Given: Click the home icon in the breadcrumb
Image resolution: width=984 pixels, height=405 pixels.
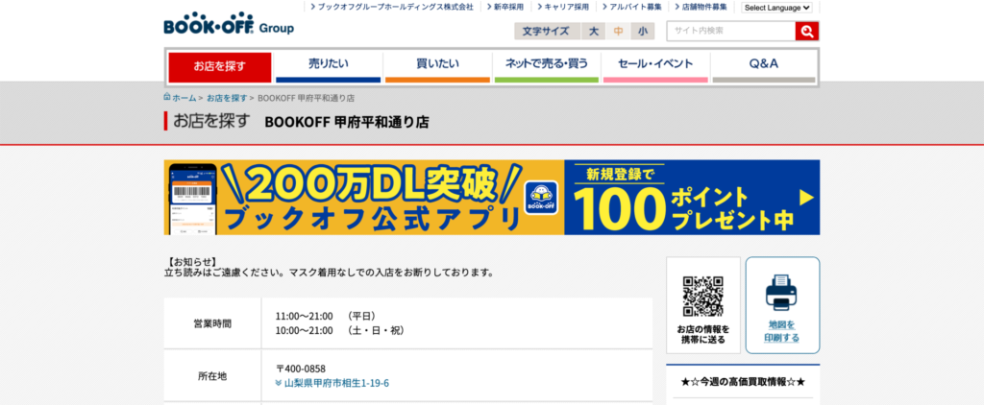Looking at the screenshot, I should coord(167,97).
